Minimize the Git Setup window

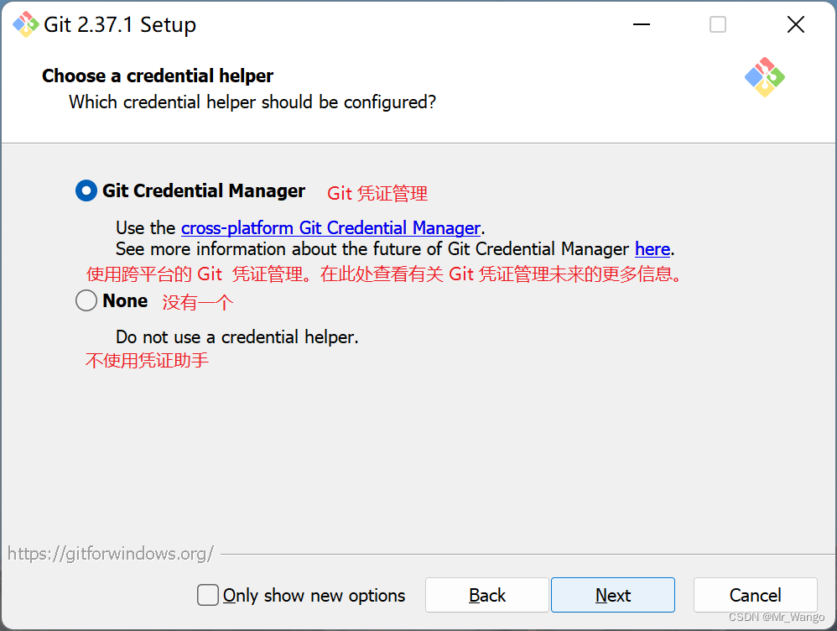point(641,24)
